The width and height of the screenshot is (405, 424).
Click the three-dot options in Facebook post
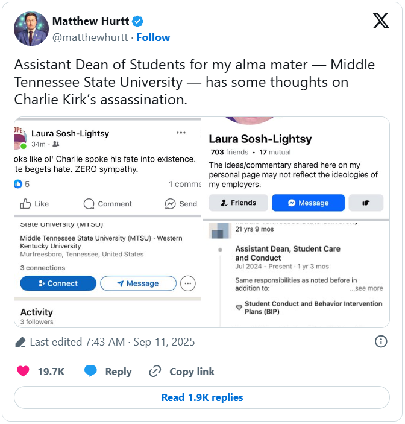(x=181, y=133)
